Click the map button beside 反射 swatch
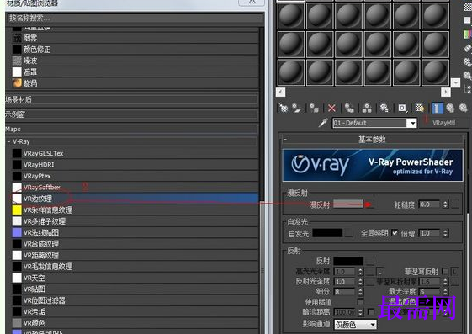 (370, 261)
